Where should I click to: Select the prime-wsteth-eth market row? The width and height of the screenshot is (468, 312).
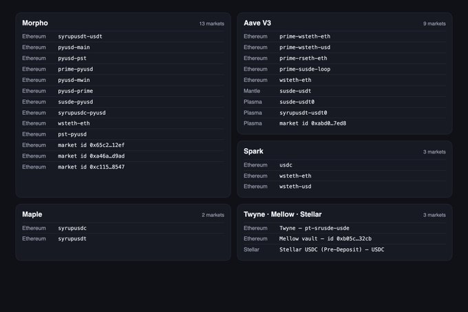pos(345,37)
